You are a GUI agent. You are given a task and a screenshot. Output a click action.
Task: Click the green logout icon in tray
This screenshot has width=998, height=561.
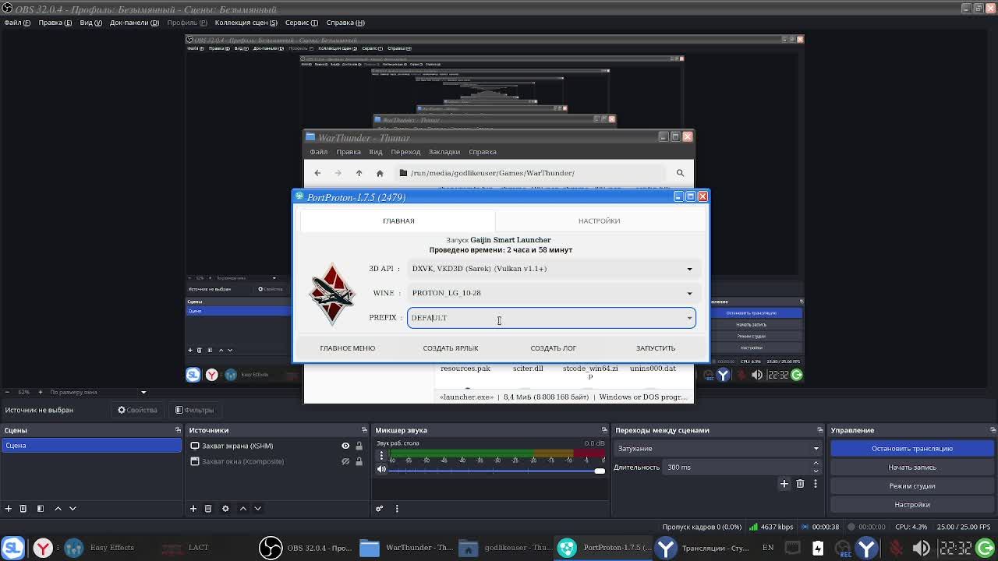tap(985, 548)
